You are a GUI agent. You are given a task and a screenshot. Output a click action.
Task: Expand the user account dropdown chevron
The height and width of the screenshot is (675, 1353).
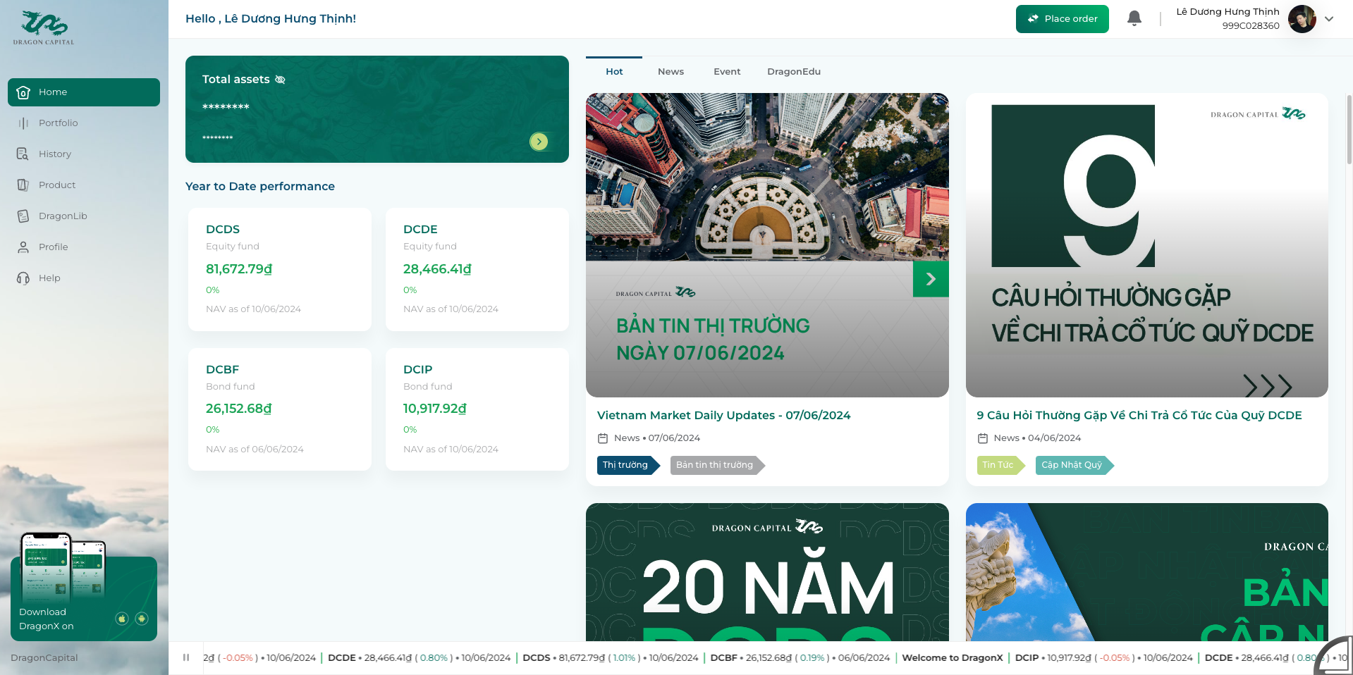(1329, 19)
